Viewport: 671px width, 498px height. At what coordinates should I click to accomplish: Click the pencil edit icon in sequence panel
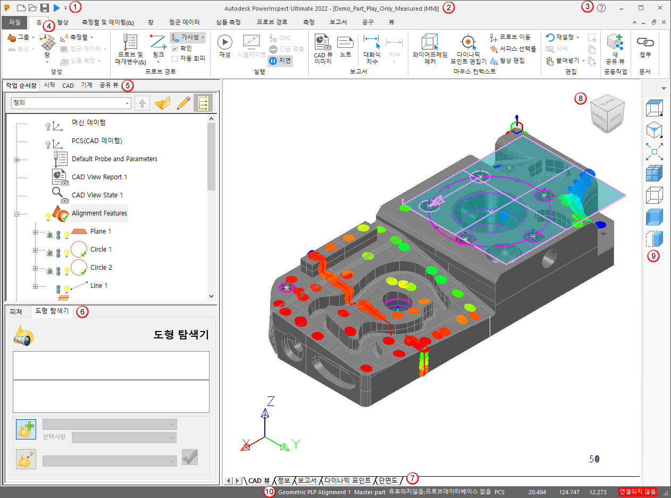click(x=183, y=103)
